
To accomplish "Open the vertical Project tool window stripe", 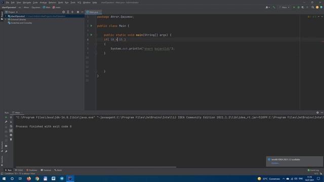I will tap(2, 16).
